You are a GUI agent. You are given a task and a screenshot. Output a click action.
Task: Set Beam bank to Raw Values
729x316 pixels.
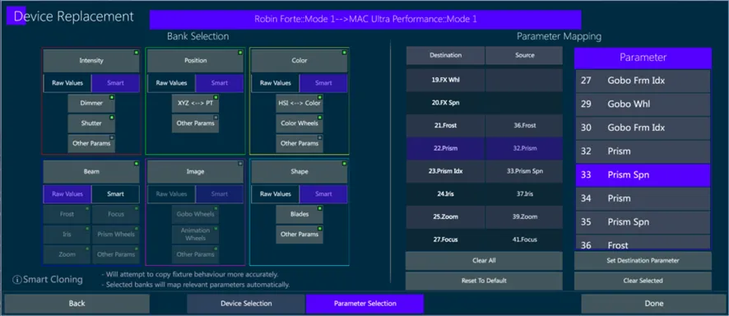[x=67, y=194]
